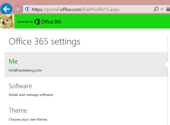Click the browser Forward arrow button

tap(17, 9)
